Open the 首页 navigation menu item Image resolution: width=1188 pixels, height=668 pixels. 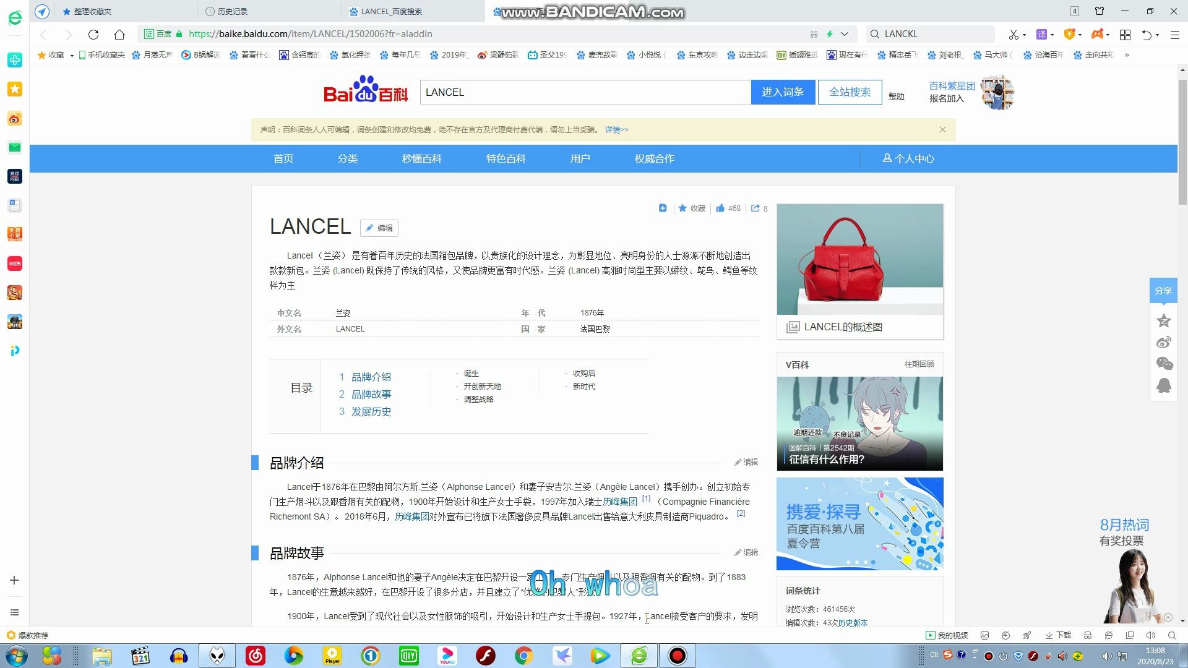coord(283,158)
